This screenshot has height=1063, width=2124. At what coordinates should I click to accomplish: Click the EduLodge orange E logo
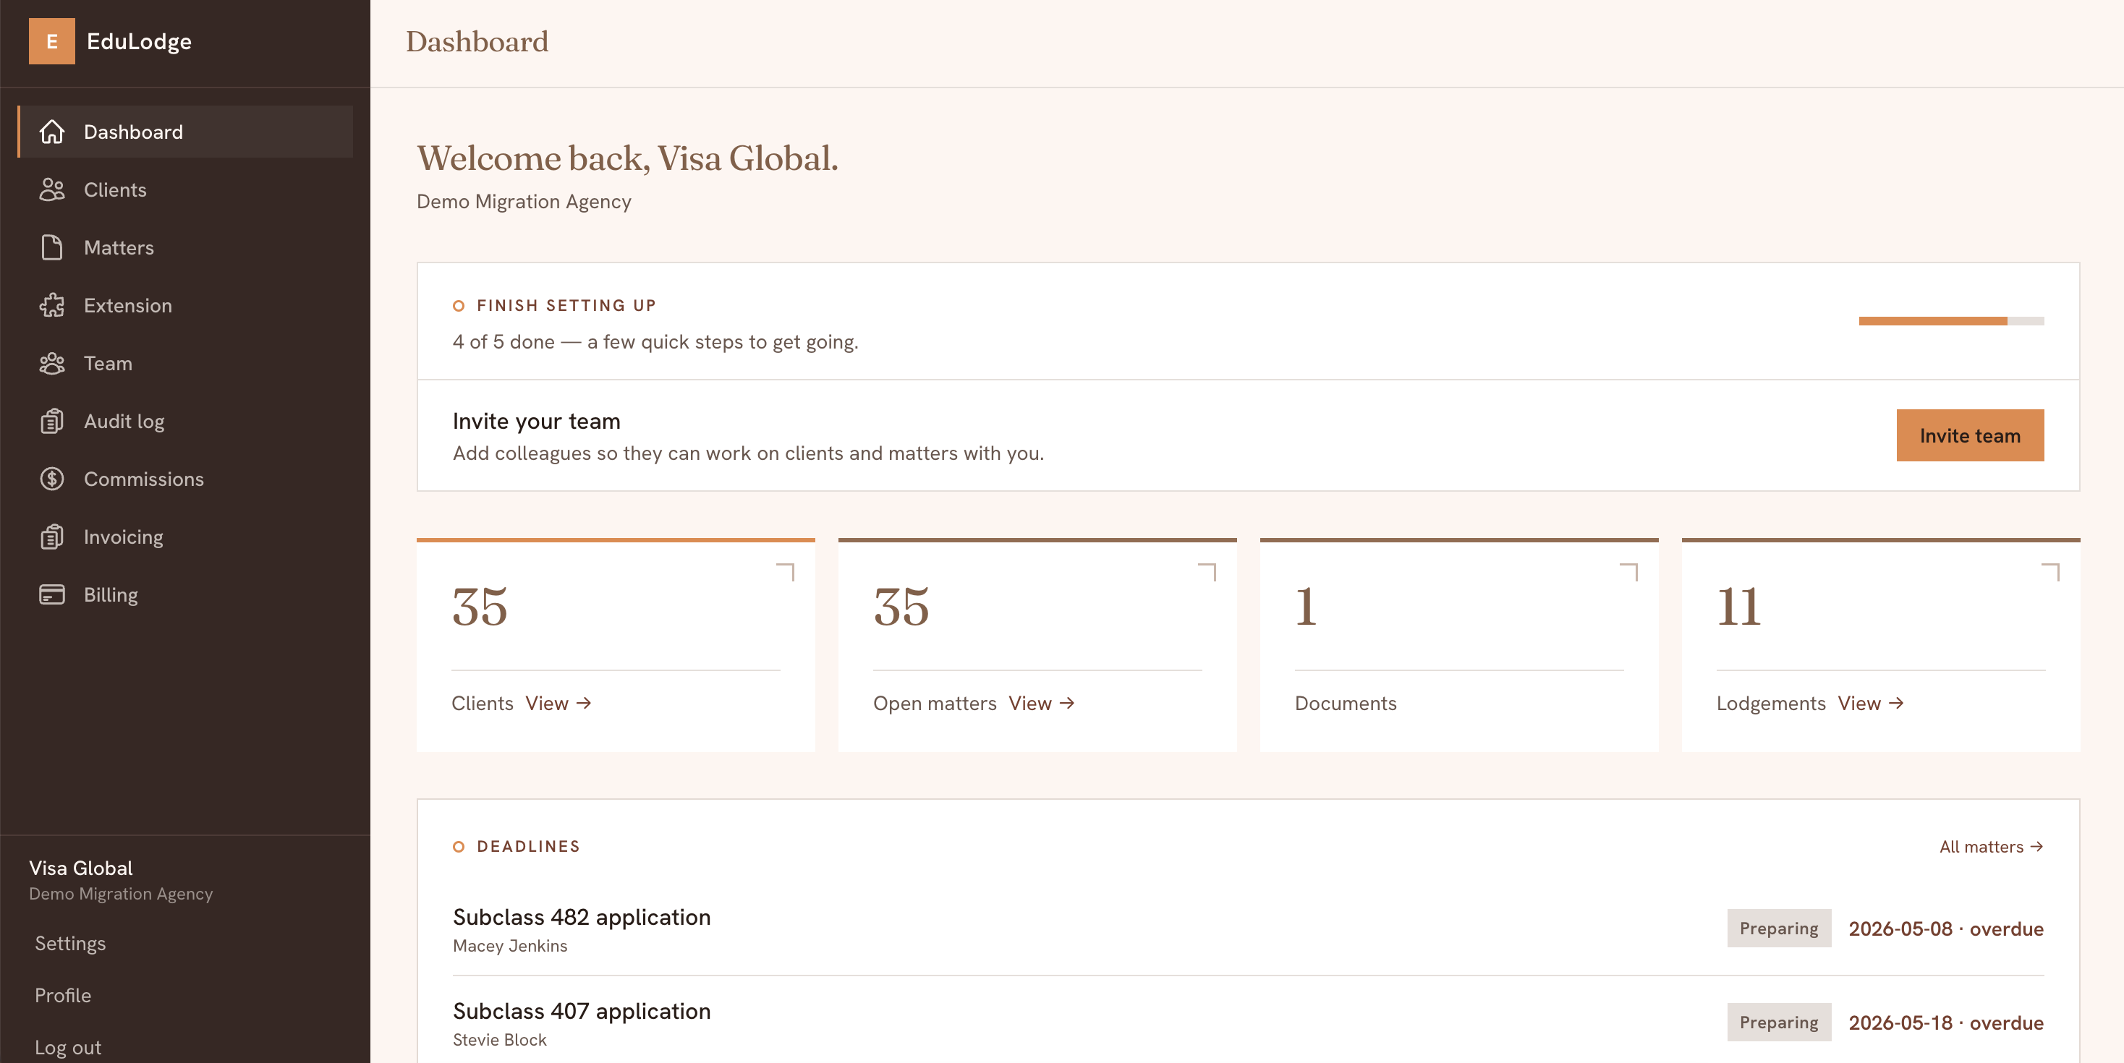tap(52, 41)
